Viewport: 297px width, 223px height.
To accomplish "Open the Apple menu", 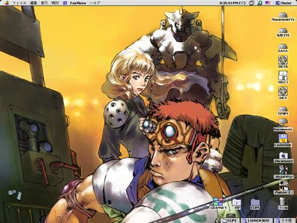I will tap(7, 3).
